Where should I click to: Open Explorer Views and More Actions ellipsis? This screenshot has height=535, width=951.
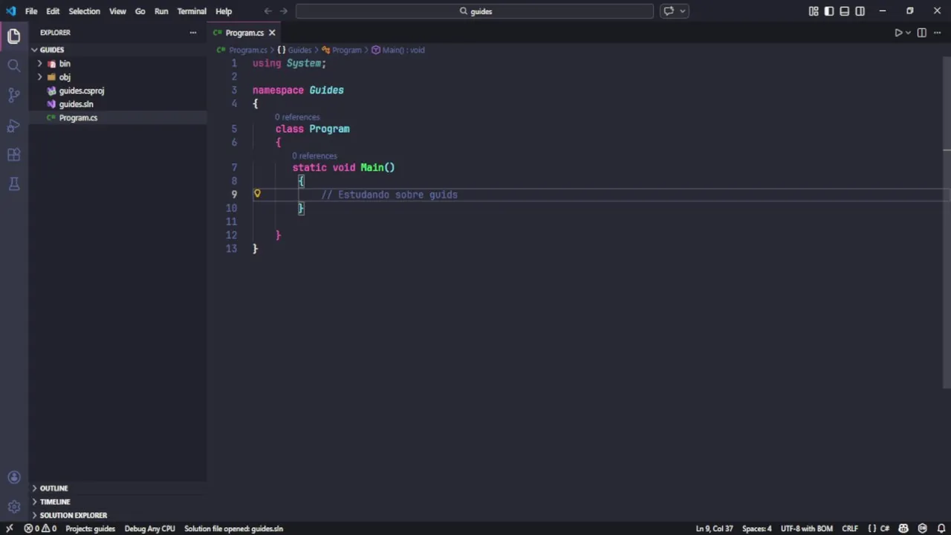[193, 33]
